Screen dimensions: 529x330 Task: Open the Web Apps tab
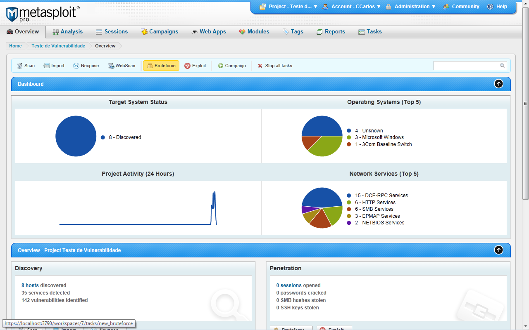pos(209,32)
